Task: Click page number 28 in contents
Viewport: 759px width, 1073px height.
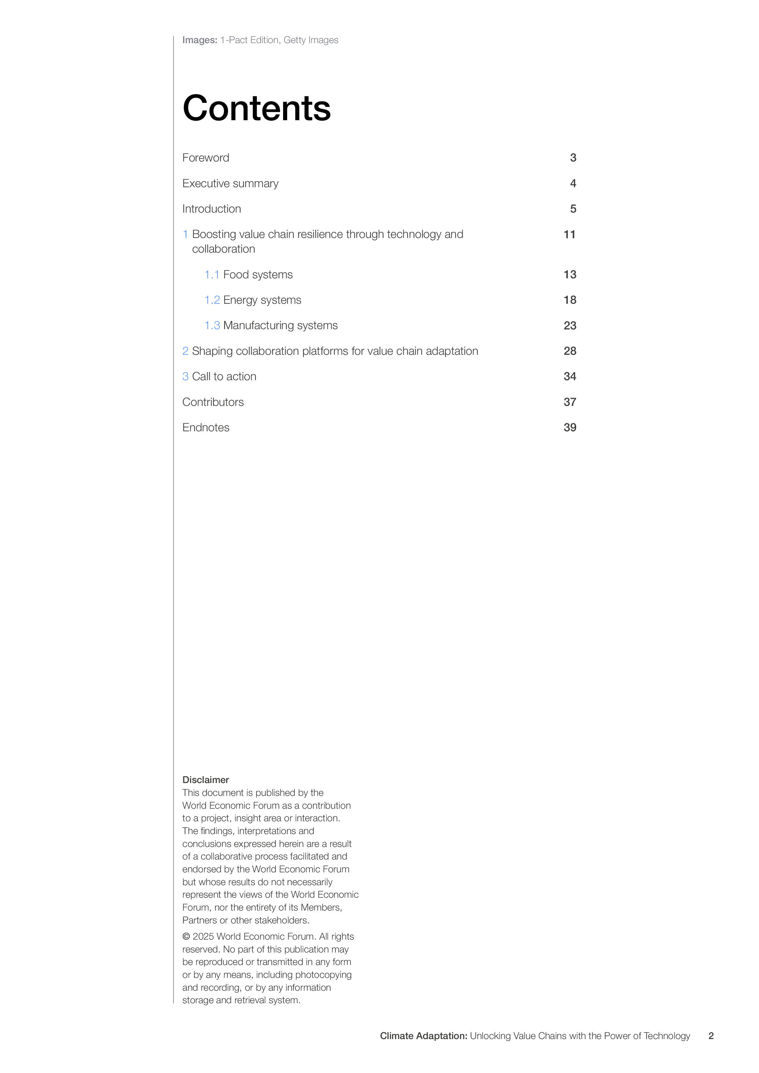Action: [570, 351]
